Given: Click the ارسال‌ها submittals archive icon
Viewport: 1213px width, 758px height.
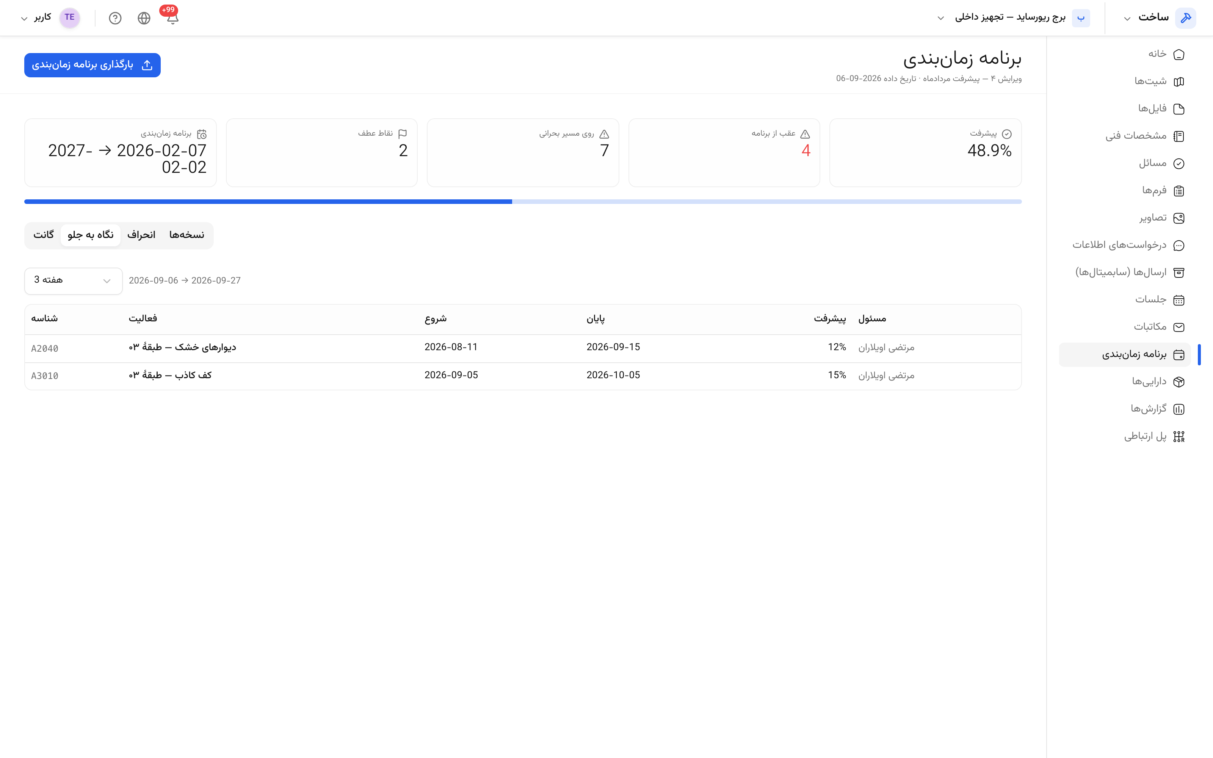Looking at the screenshot, I should click(x=1179, y=273).
